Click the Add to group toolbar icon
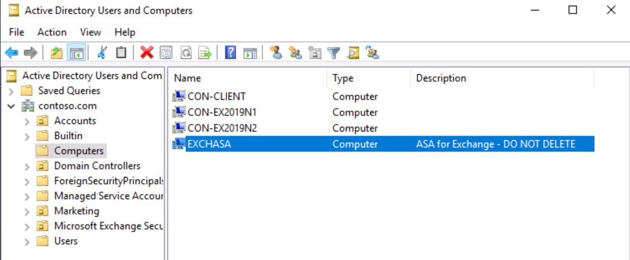This screenshot has width=630, height=260. pos(373,52)
